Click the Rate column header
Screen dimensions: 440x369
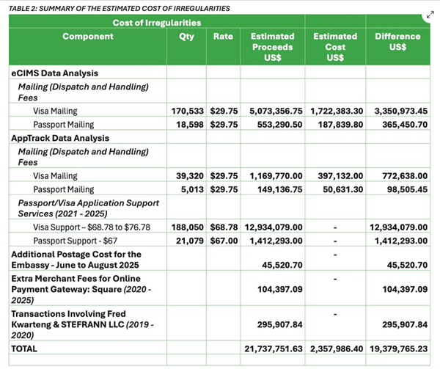(x=223, y=36)
